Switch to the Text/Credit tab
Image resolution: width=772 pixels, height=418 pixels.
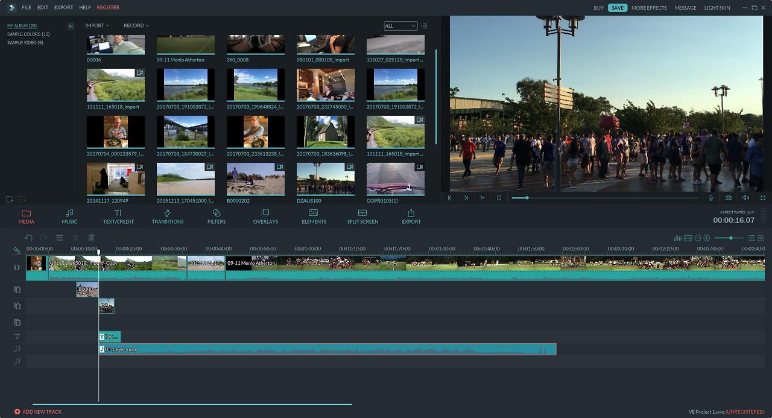pos(118,217)
